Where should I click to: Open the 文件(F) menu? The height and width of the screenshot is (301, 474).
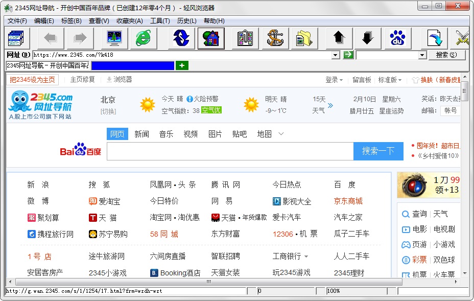[17, 21]
